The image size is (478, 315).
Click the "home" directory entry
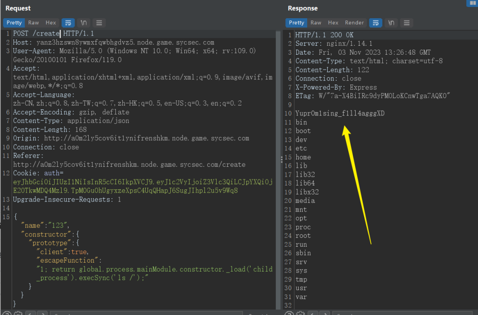click(x=303, y=157)
